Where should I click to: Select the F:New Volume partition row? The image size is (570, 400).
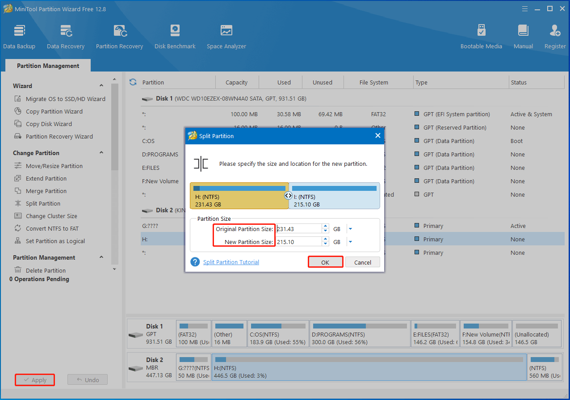[x=353, y=181]
